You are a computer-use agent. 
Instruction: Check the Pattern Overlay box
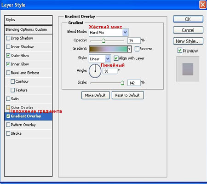(x=8, y=125)
